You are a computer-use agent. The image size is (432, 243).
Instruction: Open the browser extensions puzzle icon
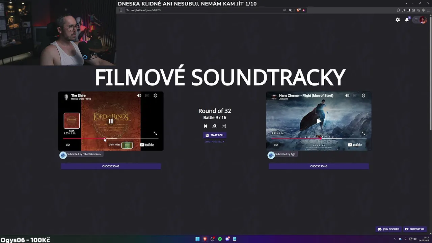pyautogui.click(x=398, y=10)
